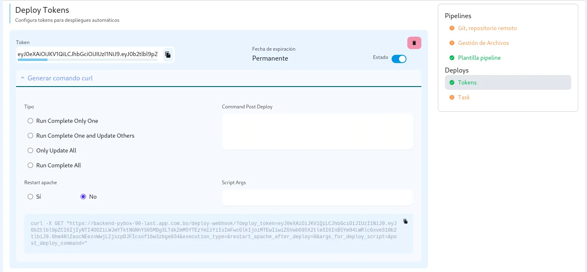Open Git, repositorio remoto pipeline page

click(487, 28)
